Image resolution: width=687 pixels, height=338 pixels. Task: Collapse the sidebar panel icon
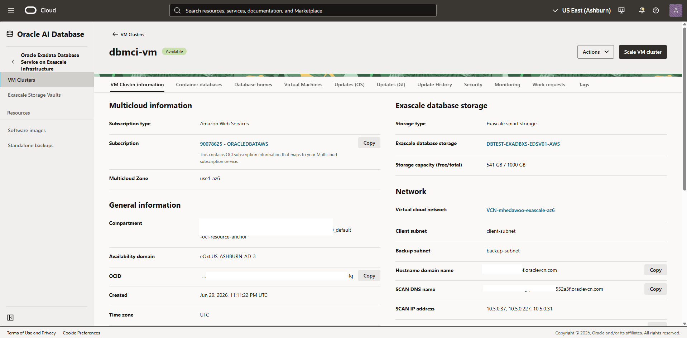coord(10,318)
